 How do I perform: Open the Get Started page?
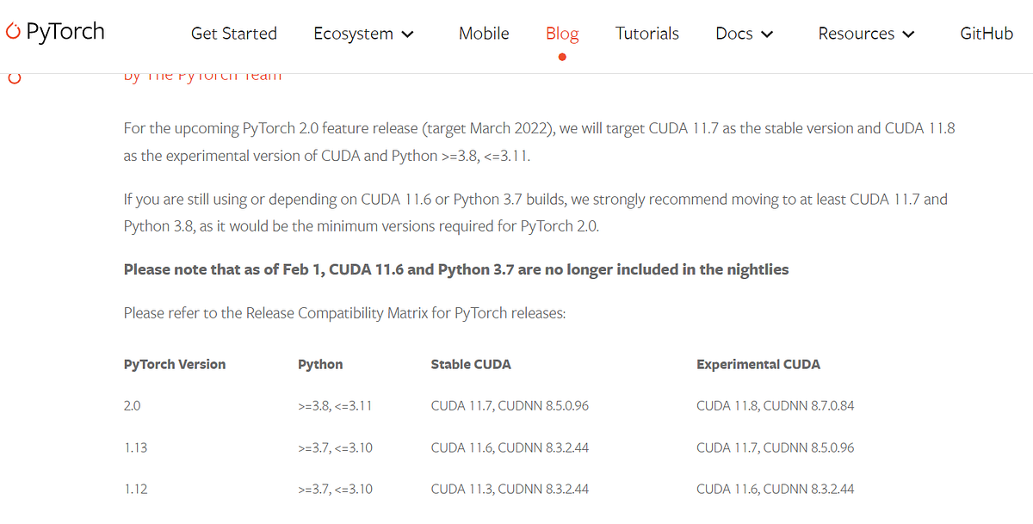(234, 34)
